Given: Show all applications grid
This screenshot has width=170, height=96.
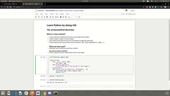Looking at the screenshot, I should (x=167, y=93).
